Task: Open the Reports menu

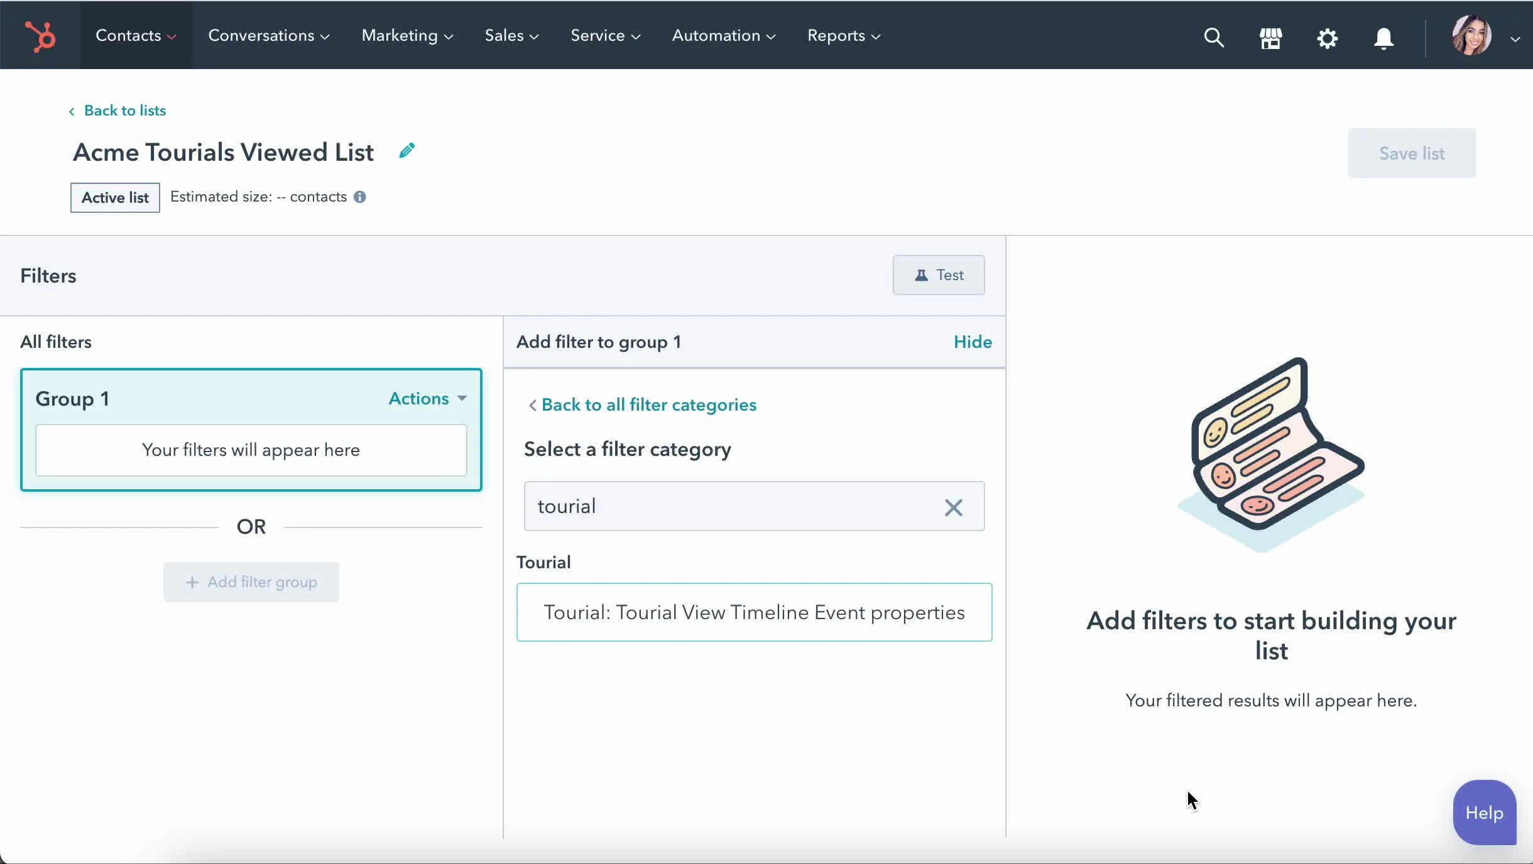Action: (x=843, y=36)
